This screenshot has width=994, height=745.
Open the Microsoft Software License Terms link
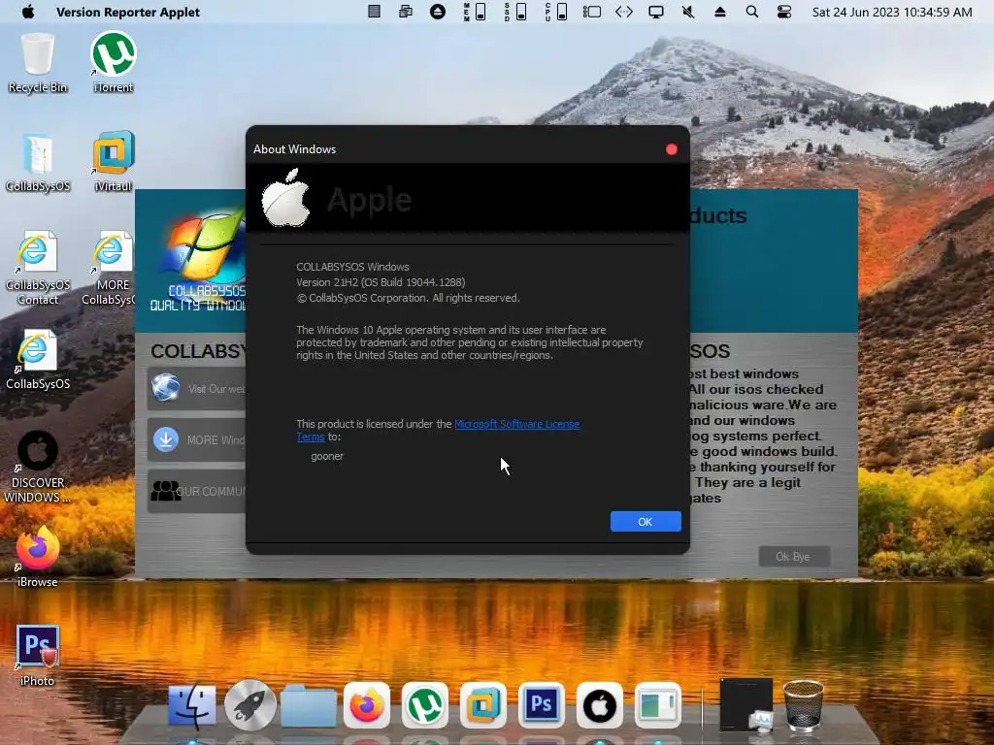(516, 424)
